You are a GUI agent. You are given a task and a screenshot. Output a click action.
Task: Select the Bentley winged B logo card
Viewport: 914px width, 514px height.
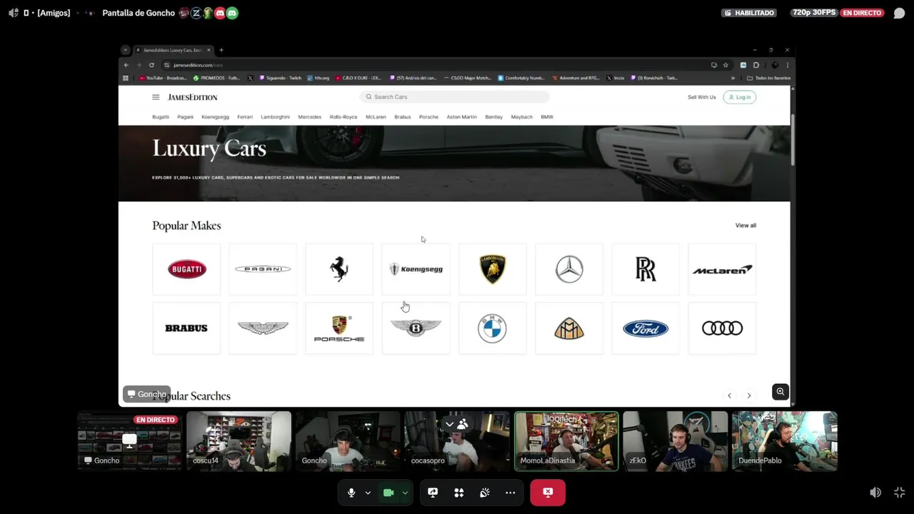point(416,328)
